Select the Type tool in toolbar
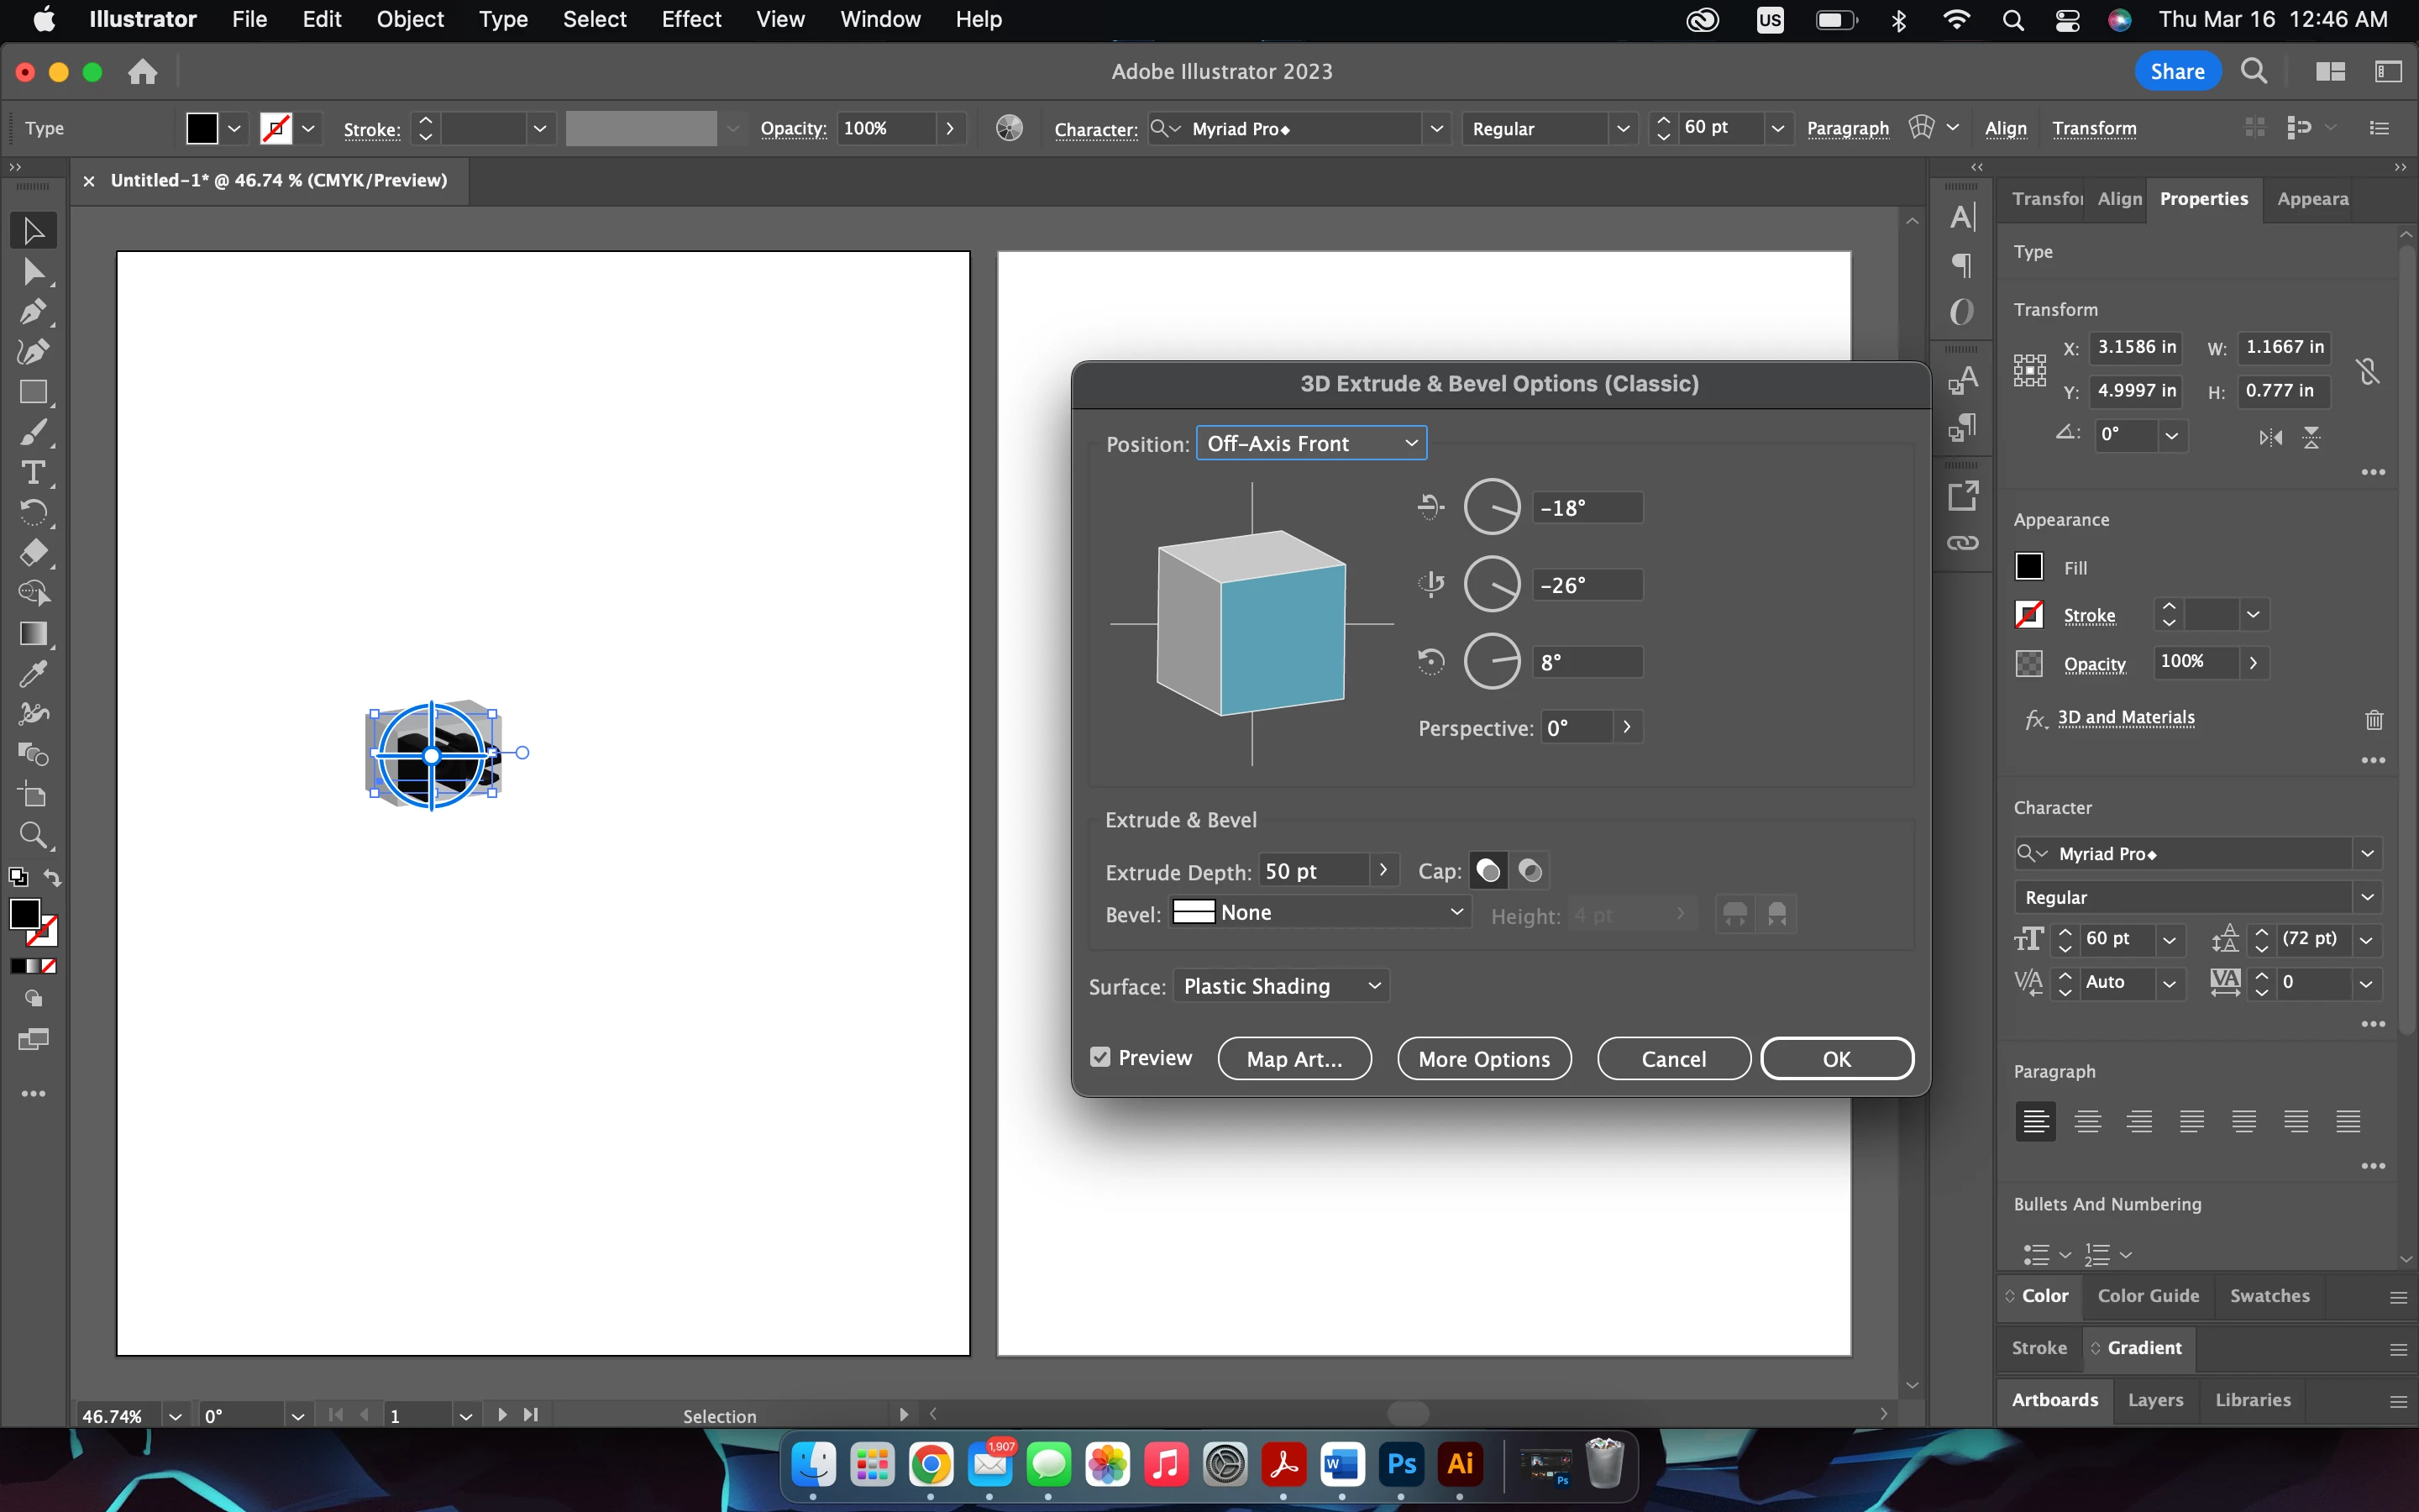The image size is (2419, 1512). [x=33, y=472]
